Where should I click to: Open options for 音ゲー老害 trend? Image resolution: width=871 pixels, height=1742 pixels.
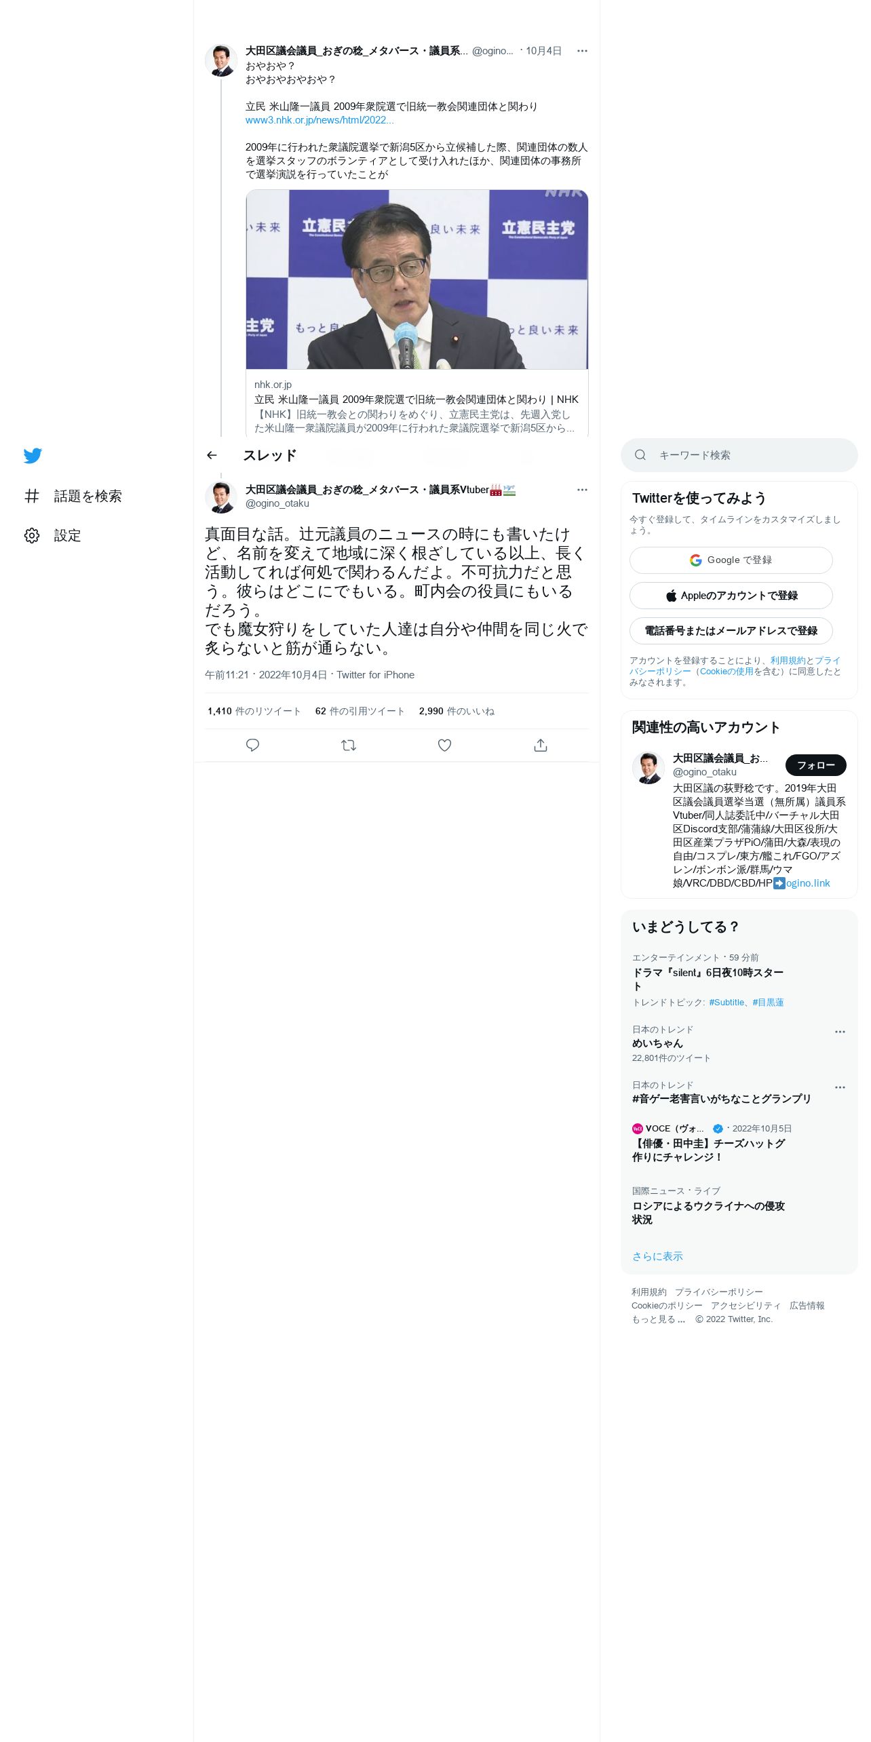coord(840,1087)
